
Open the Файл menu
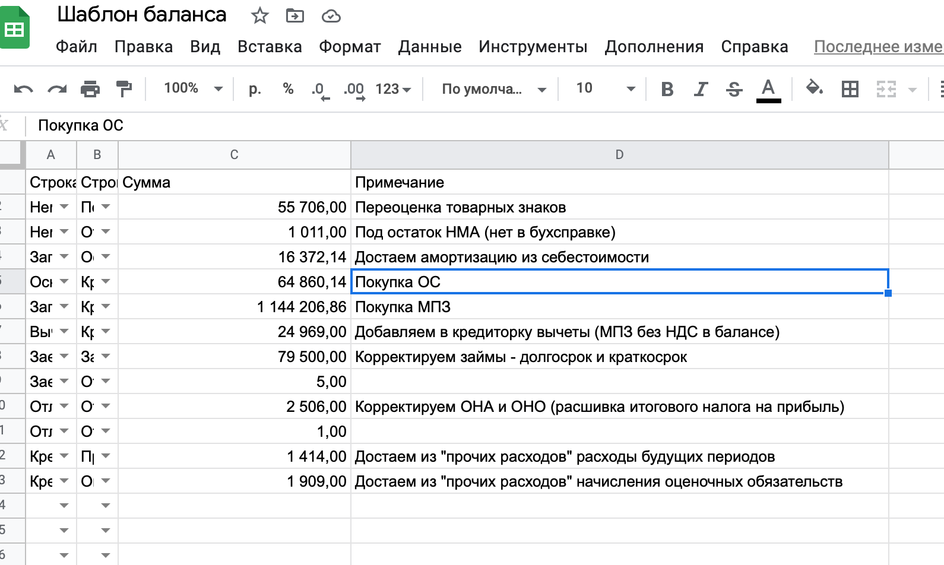coord(77,47)
